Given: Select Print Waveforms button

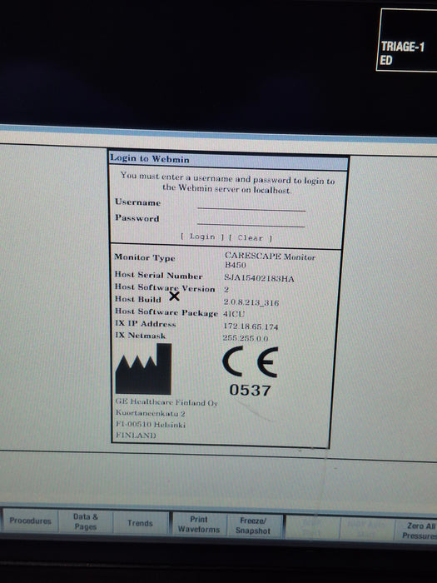Looking at the screenshot, I should [x=199, y=524].
